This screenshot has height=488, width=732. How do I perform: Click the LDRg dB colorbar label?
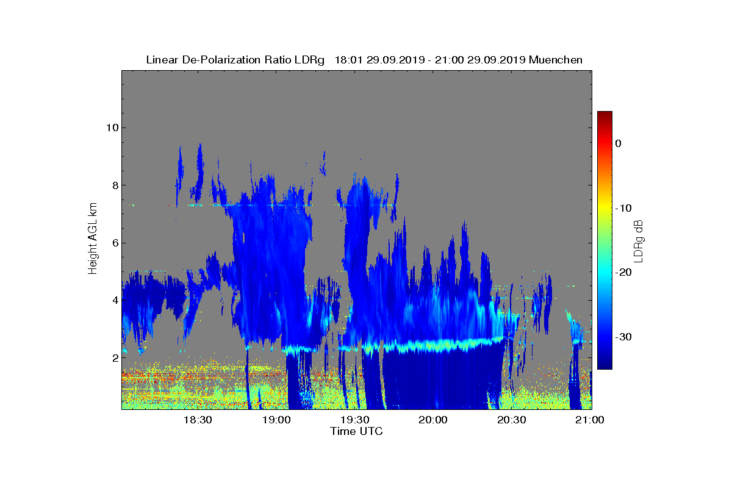[639, 240]
